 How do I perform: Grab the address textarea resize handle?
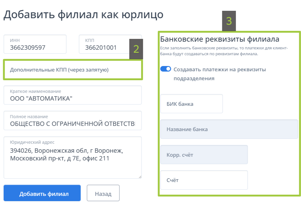(140, 177)
